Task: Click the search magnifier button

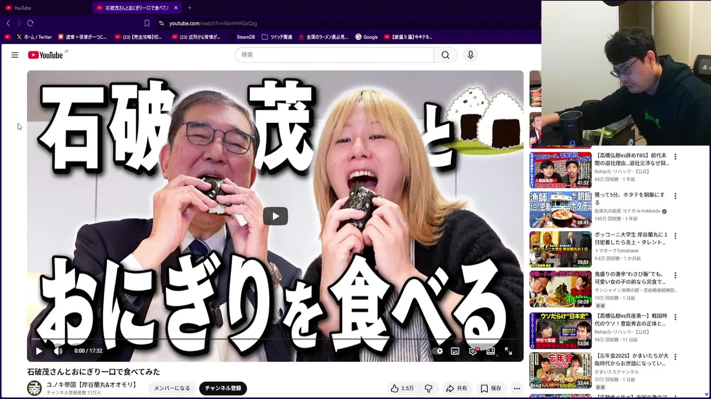Action: 445,55
